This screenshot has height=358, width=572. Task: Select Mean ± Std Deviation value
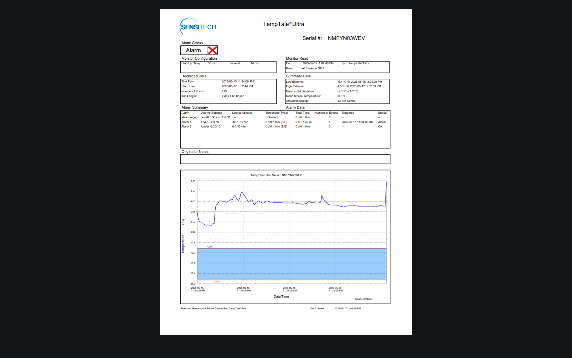pos(347,91)
